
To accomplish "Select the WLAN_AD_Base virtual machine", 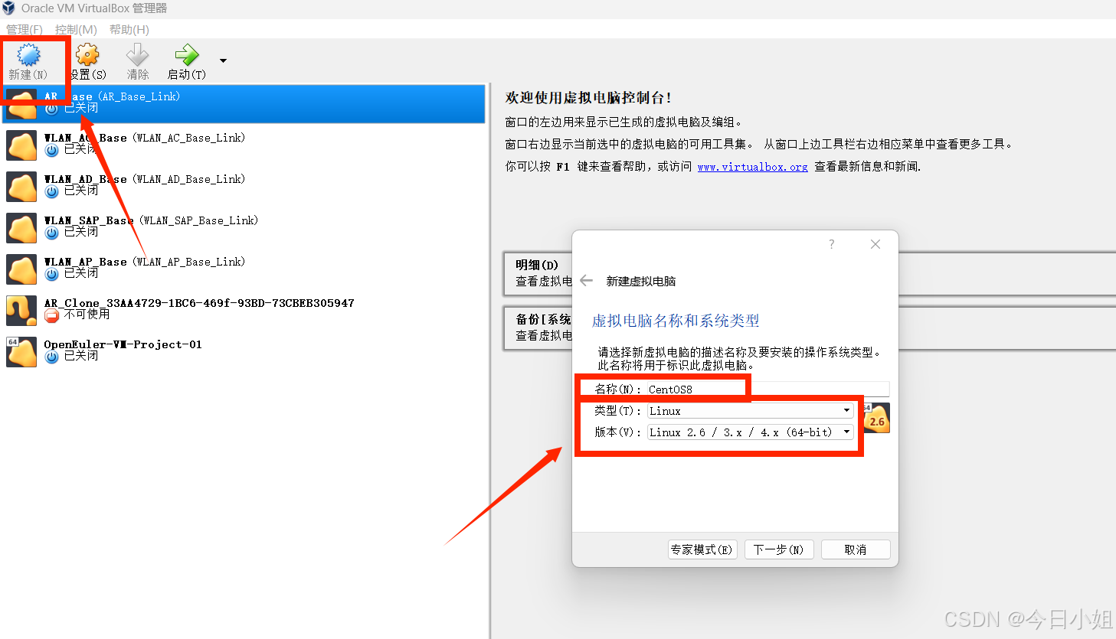I will coord(244,186).
